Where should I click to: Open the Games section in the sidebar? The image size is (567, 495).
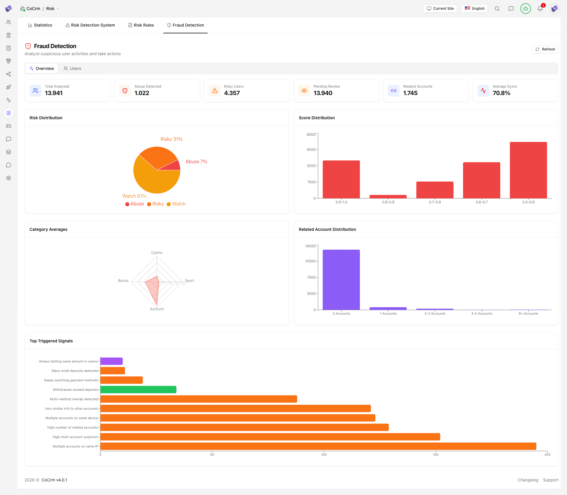click(x=9, y=126)
